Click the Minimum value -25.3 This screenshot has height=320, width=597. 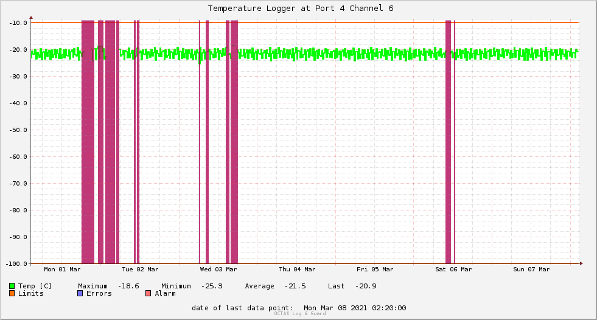[x=212, y=286]
